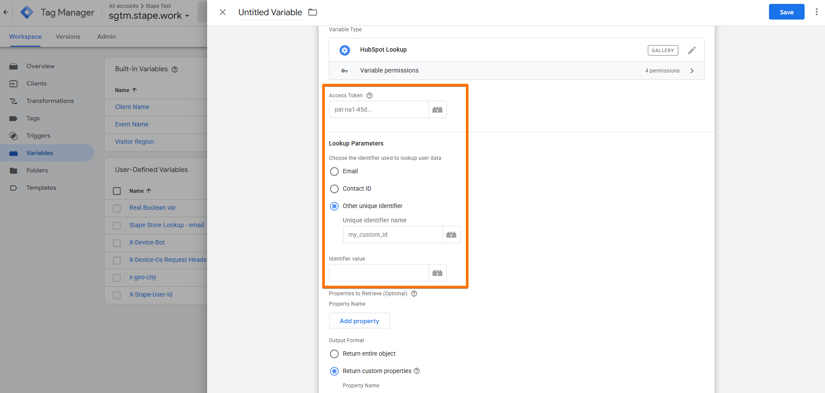Edit variable type with the pencil icon
Viewport: 825px width, 393px height.
pos(692,50)
